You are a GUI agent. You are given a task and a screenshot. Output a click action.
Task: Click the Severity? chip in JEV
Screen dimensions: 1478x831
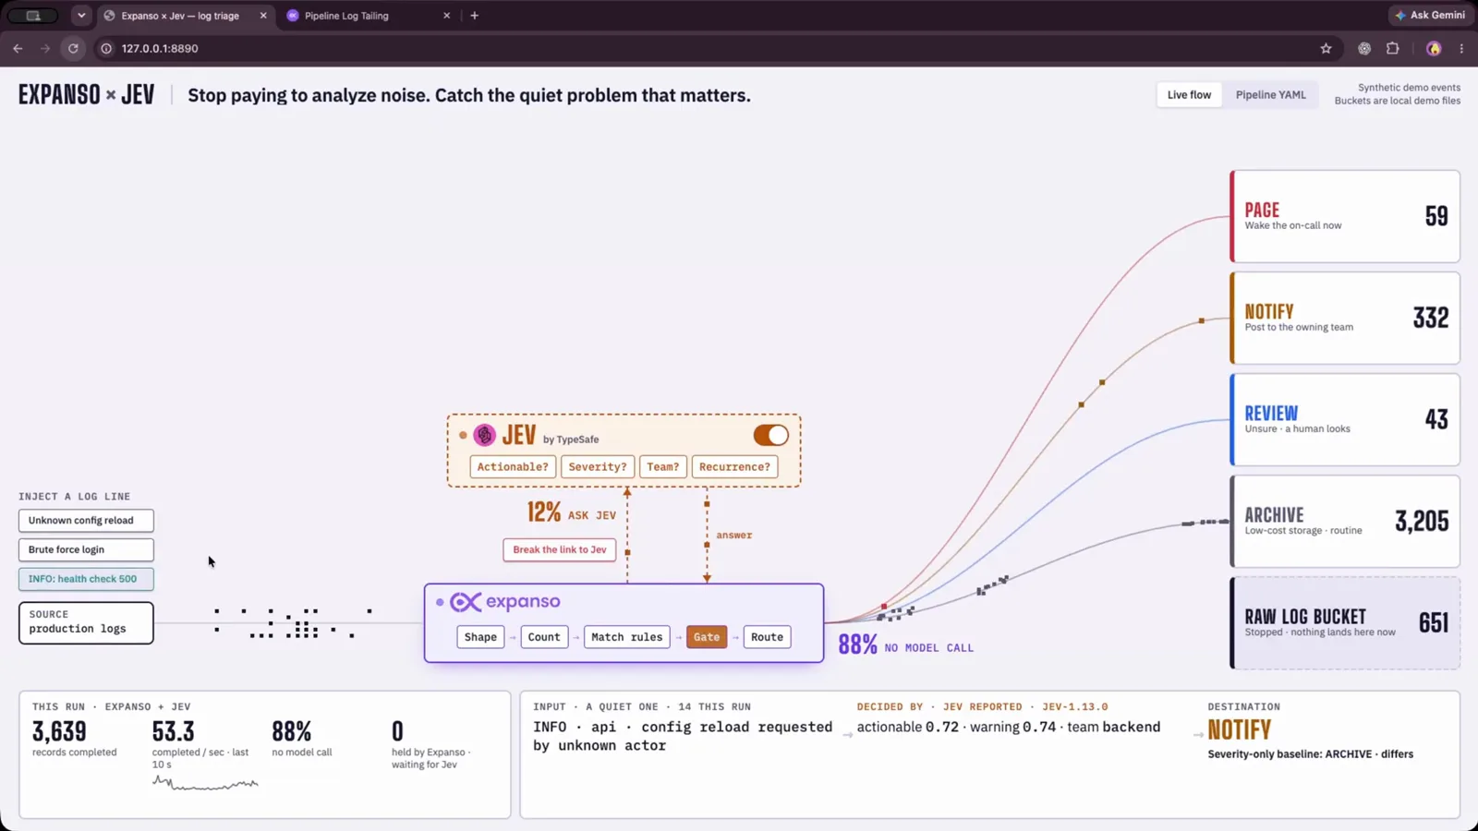598,467
